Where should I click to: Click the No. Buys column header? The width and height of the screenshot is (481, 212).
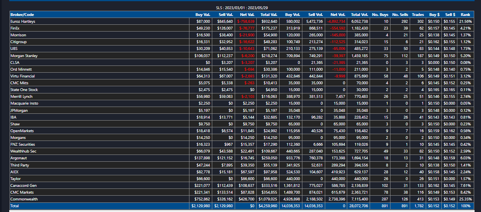(x=380, y=14)
